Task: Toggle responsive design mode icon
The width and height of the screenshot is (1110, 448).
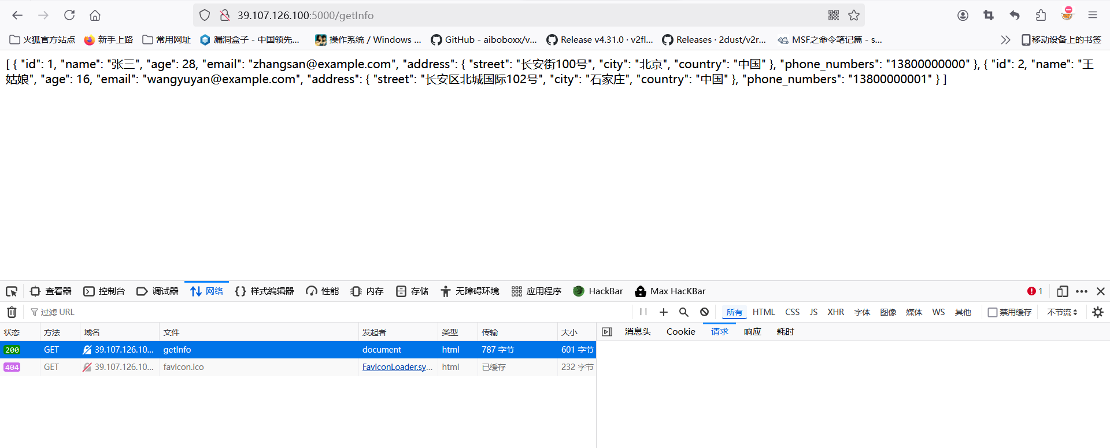Action: (1062, 291)
